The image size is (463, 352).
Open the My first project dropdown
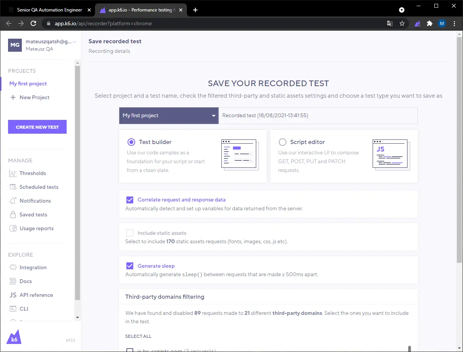click(169, 116)
